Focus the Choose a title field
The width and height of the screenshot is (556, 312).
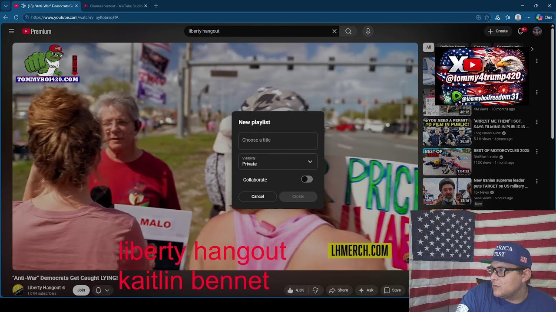click(x=278, y=140)
